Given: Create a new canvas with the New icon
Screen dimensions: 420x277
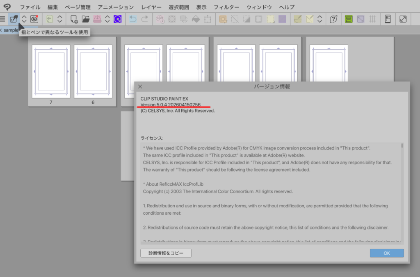Looking at the screenshot, I should (74, 19).
